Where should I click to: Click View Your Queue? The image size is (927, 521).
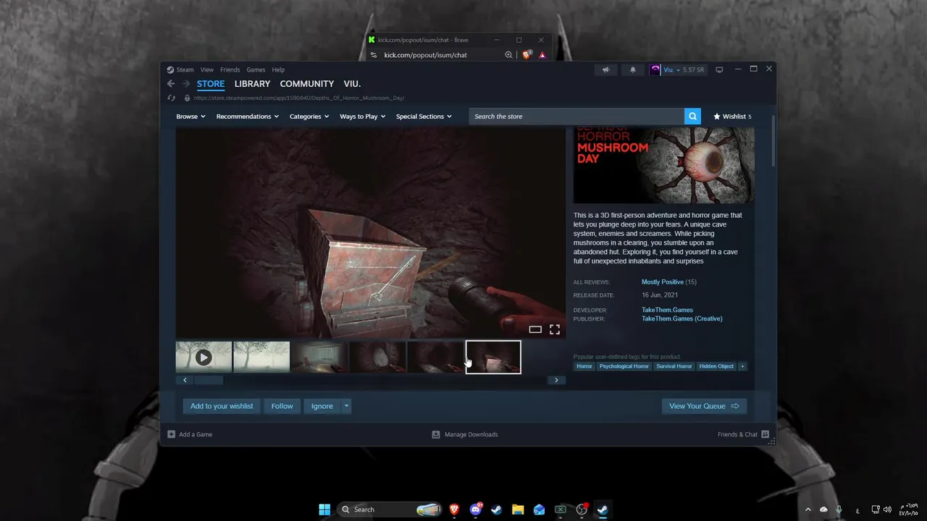[x=704, y=406]
